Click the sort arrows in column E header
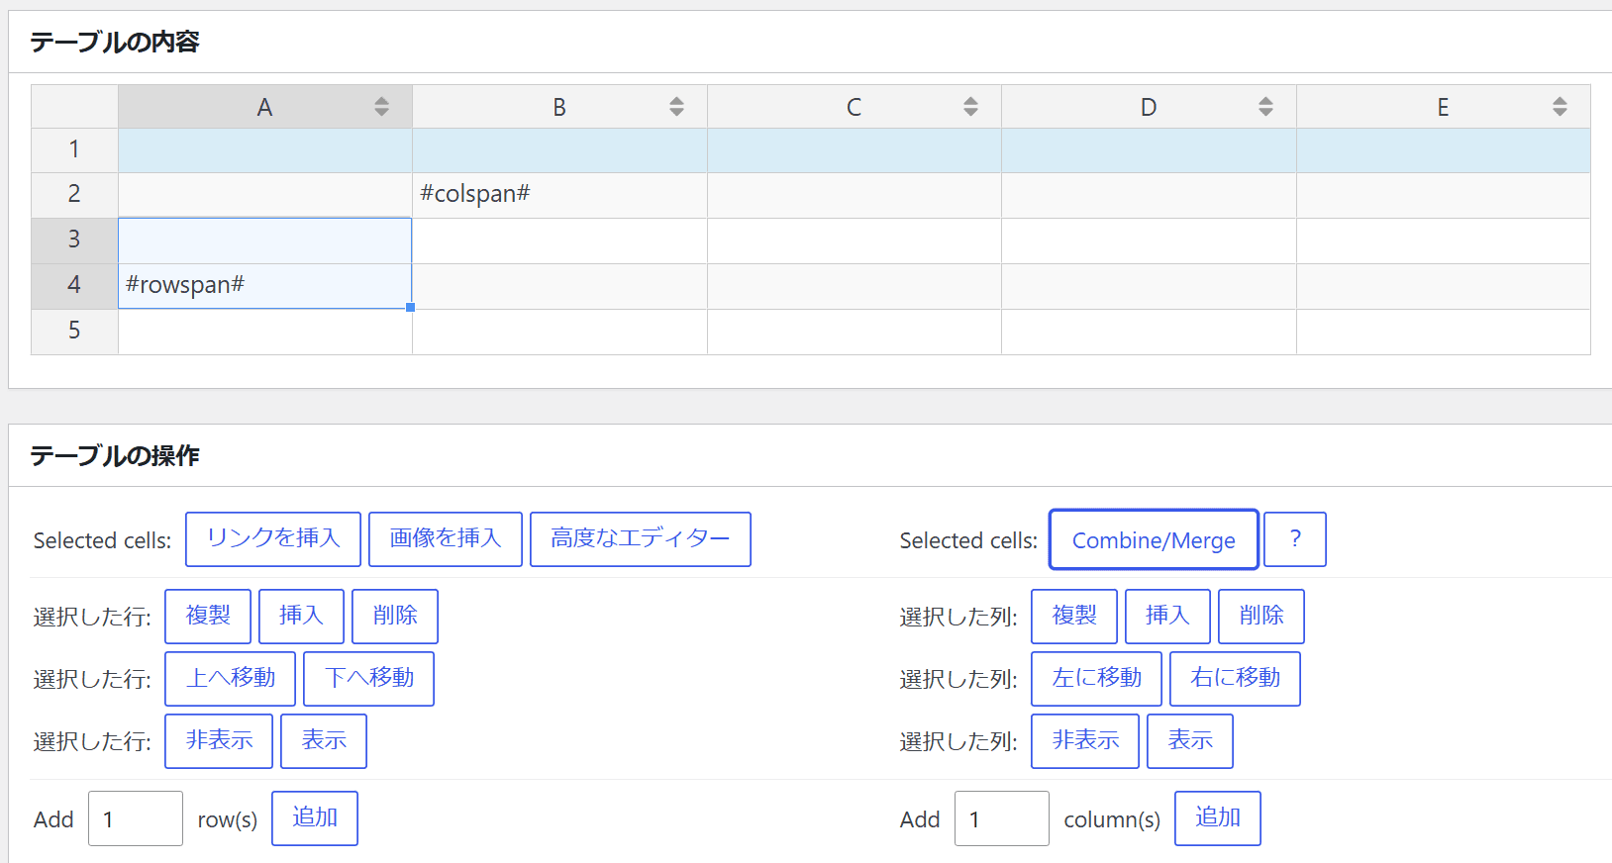Viewport: 1612px width, 863px height. coord(1560,107)
